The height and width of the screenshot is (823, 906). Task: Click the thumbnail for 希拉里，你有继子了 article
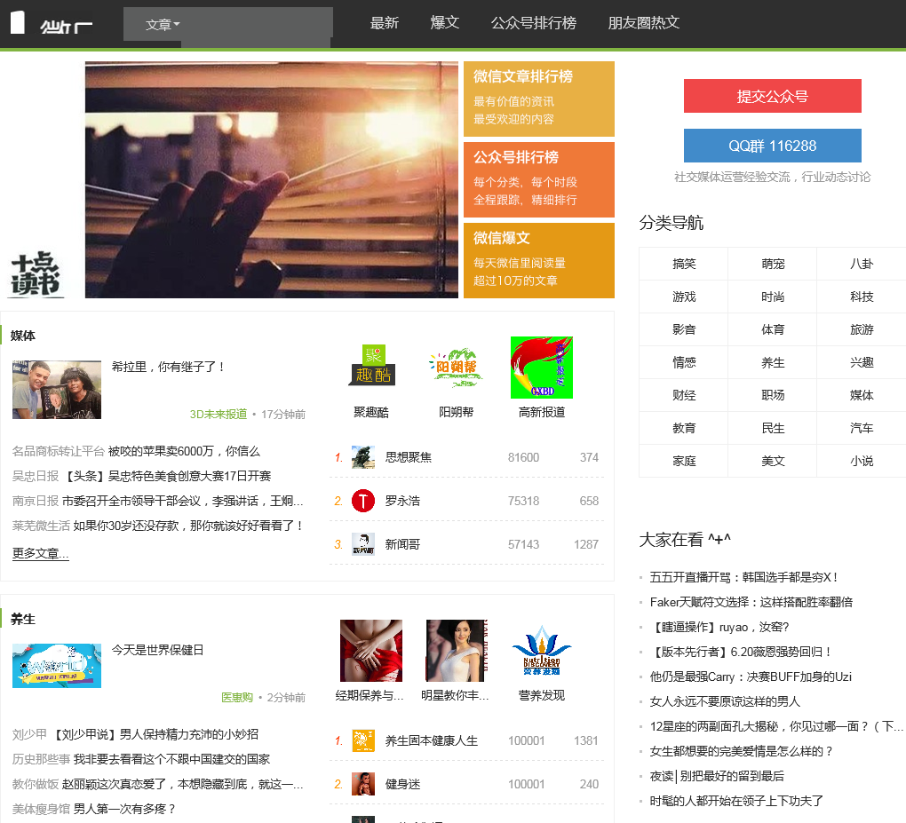click(x=57, y=390)
